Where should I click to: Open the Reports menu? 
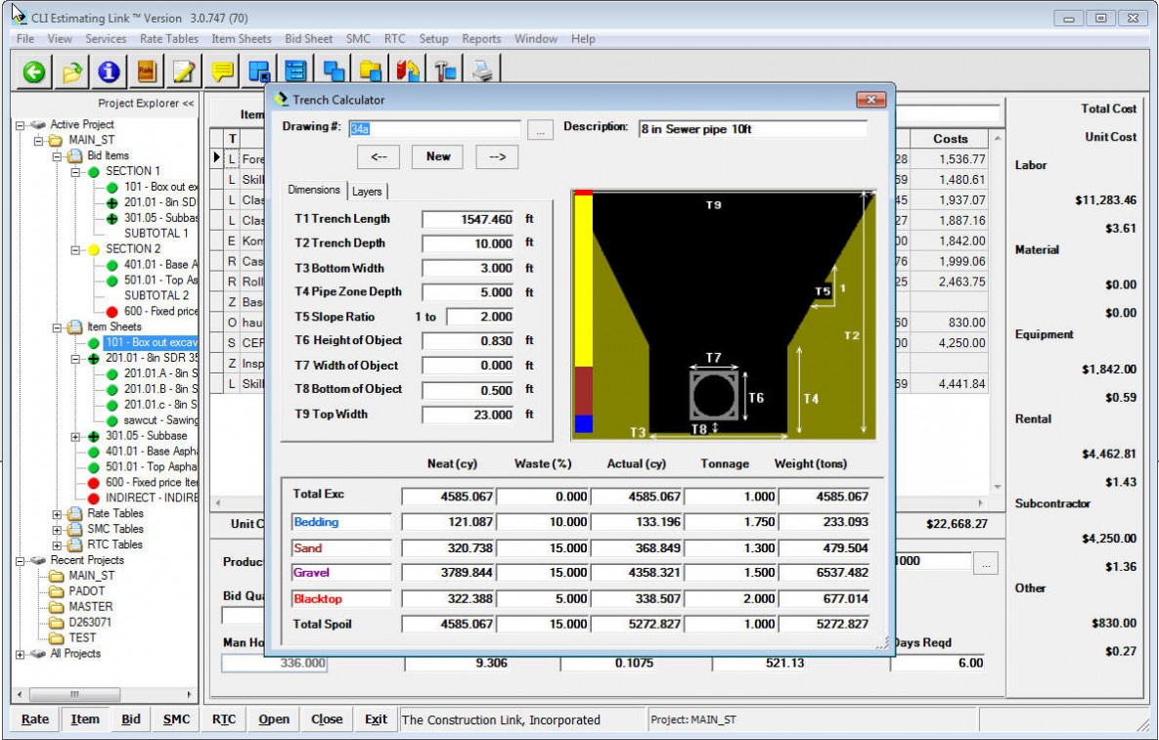(481, 39)
